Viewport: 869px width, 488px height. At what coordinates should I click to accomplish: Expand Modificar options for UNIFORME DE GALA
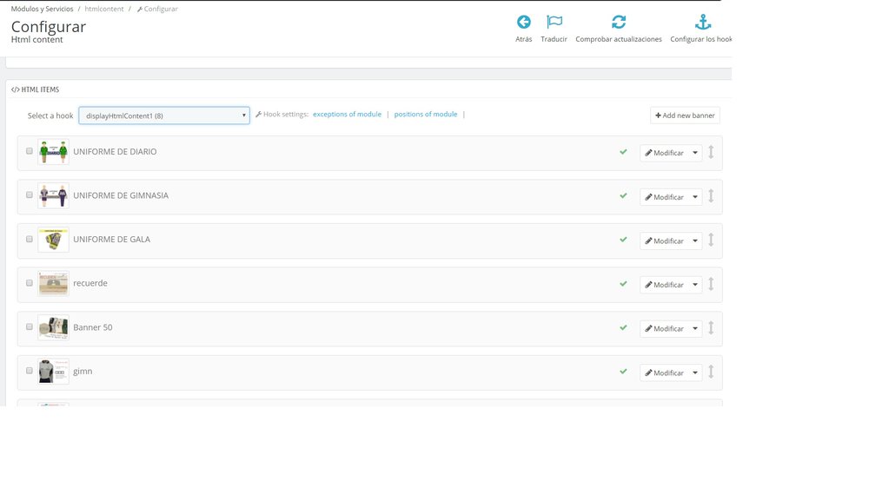coord(695,241)
